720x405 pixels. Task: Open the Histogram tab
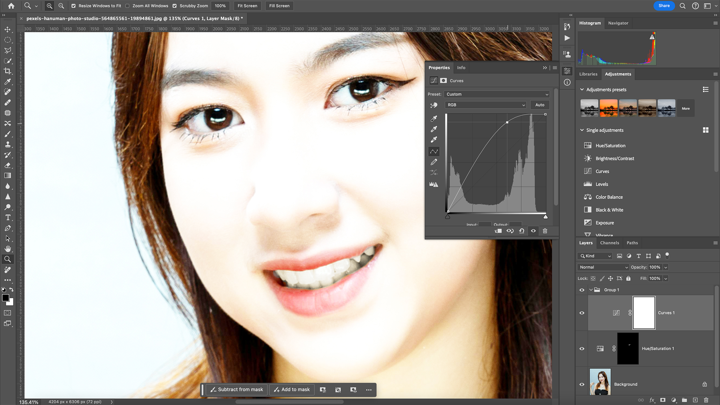590,23
